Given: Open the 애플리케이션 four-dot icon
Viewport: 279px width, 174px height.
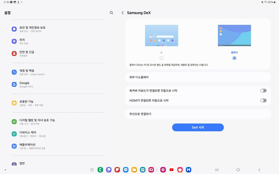Looking at the screenshot, I should coord(14,146).
